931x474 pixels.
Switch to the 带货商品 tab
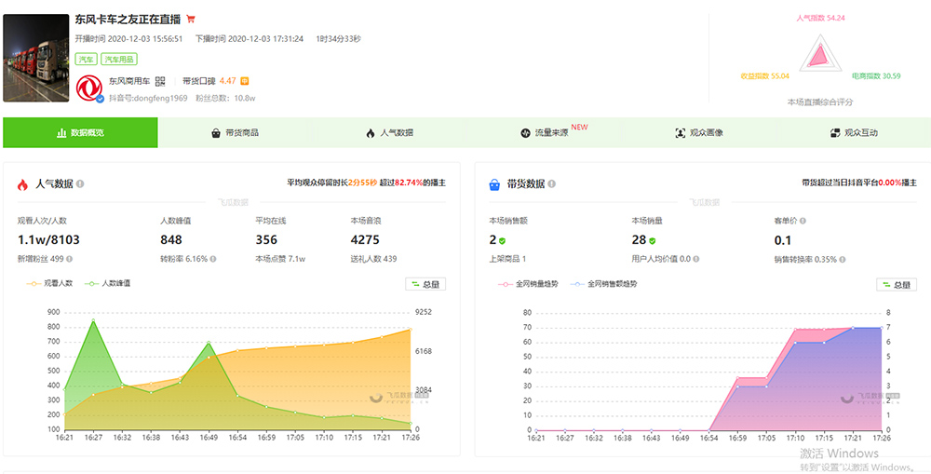click(x=236, y=133)
